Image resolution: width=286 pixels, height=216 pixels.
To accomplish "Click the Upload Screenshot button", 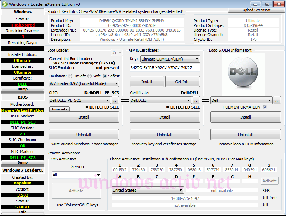I will 256,10.
